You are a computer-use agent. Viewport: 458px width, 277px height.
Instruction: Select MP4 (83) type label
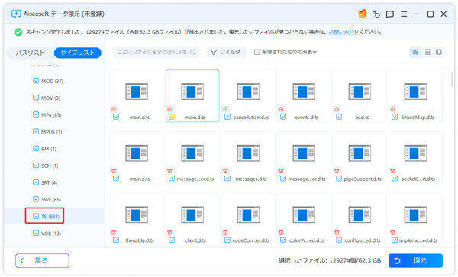click(51, 115)
